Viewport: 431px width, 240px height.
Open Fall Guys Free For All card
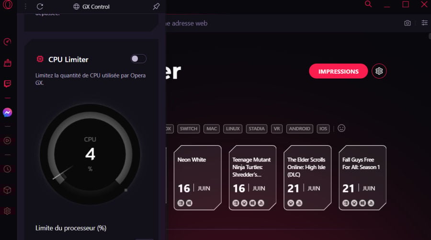pyautogui.click(x=363, y=178)
